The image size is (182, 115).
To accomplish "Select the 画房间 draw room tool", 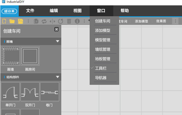I will click(x=30, y=56).
